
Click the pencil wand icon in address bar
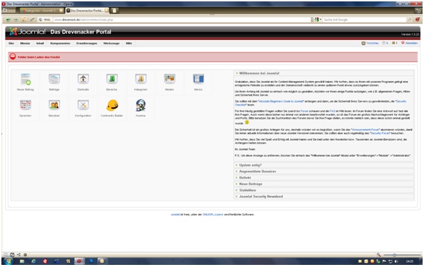[32, 20]
